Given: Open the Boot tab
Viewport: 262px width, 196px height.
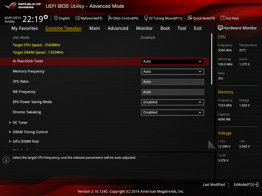Looking at the screenshot, I should point(165,28).
